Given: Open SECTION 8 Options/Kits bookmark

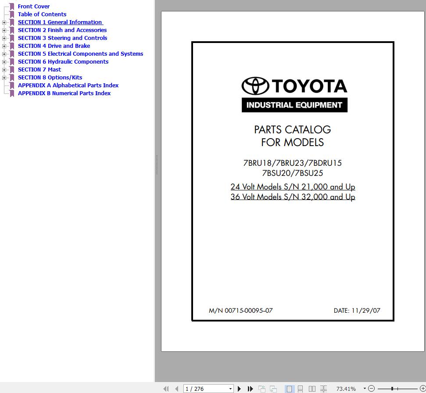Looking at the screenshot, I should pyautogui.click(x=50, y=77).
